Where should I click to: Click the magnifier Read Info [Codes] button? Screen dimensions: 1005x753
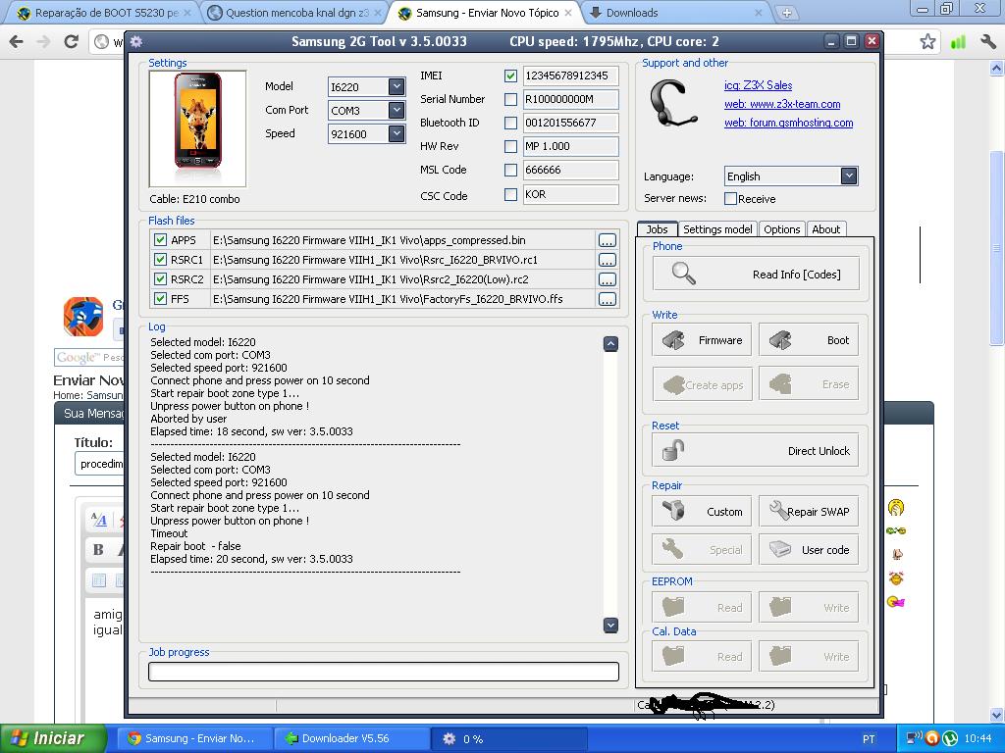(x=756, y=275)
